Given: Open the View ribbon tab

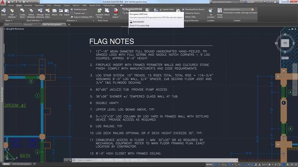Looking at the screenshot, I should coord(49,6).
